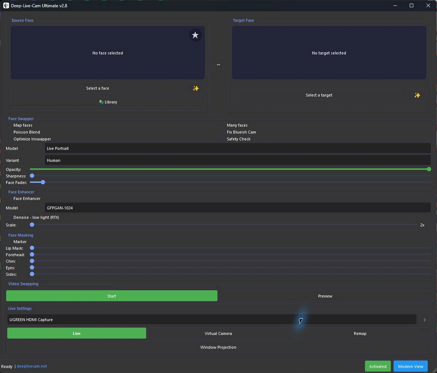Viewport: 437px width, 373px height.
Task: Click the sparkle icon beside Select a target
Action: click(x=417, y=95)
